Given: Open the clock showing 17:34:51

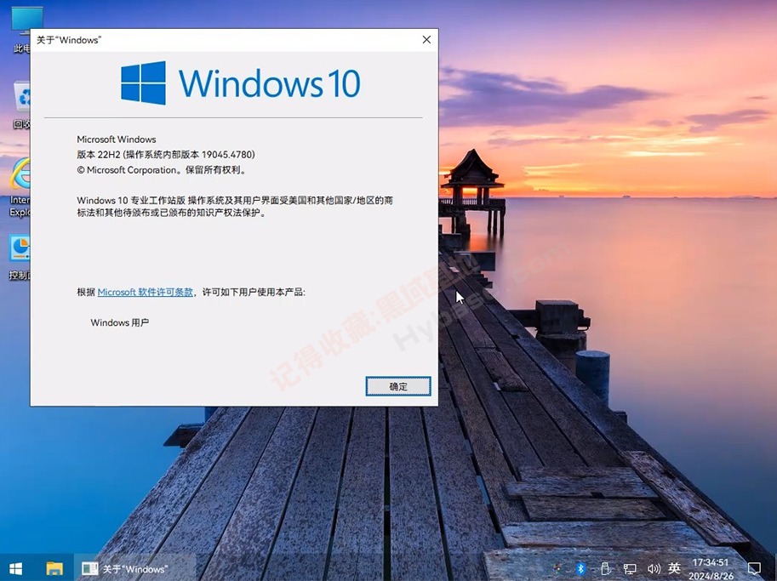Looking at the screenshot, I should click(x=711, y=568).
